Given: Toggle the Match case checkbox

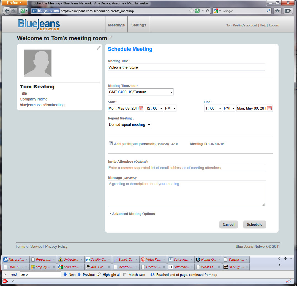Looking at the screenshot, I should tap(125, 275).
